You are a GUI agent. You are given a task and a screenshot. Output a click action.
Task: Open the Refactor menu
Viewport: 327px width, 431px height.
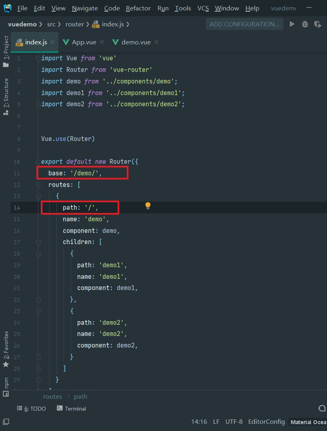point(138,8)
